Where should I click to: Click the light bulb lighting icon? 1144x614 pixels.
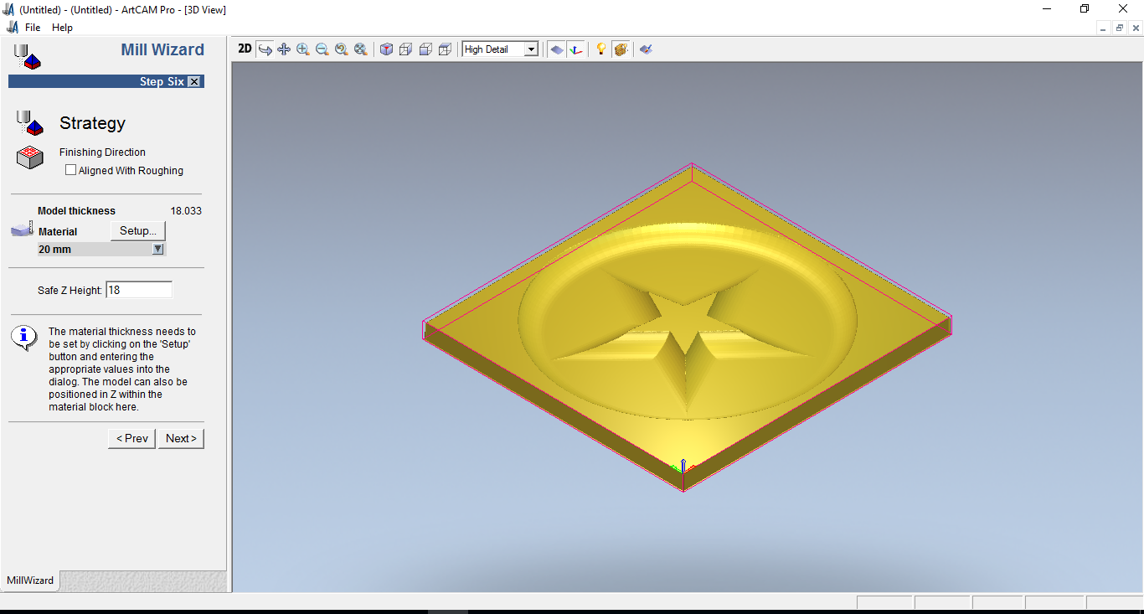[x=600, y=49]
